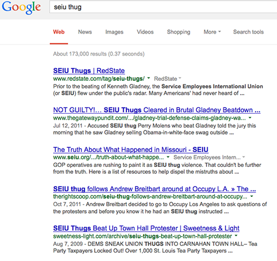Open 'SEIU Thugs | RedState' result
The height and width of the screenshot is (261, 277).
point(89,70)
